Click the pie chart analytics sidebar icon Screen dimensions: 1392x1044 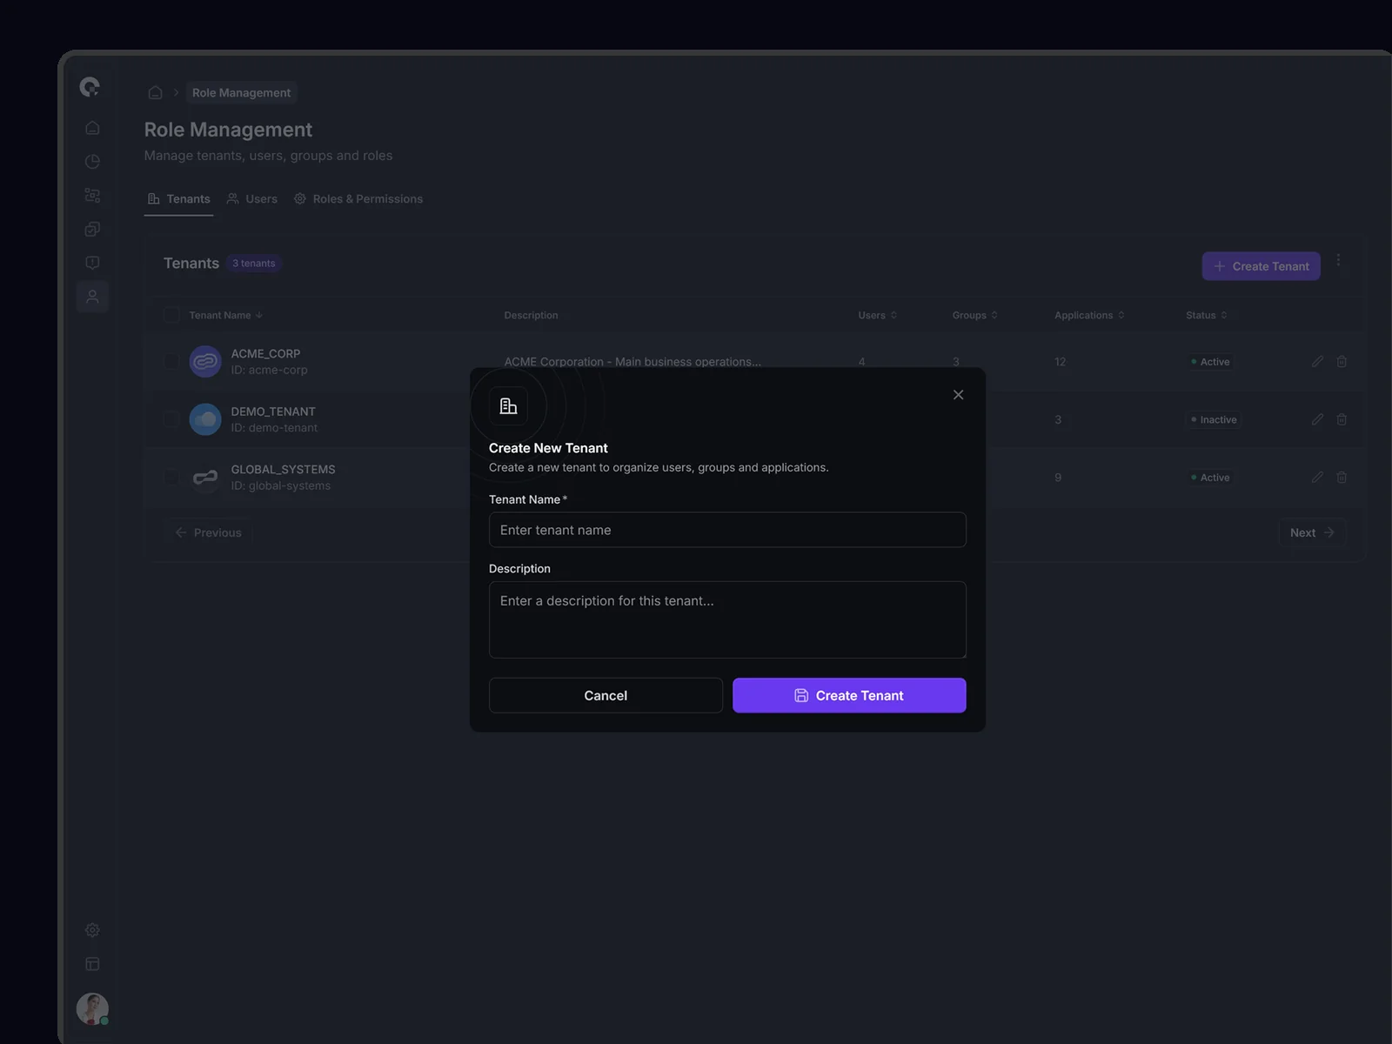click(92, 162)
